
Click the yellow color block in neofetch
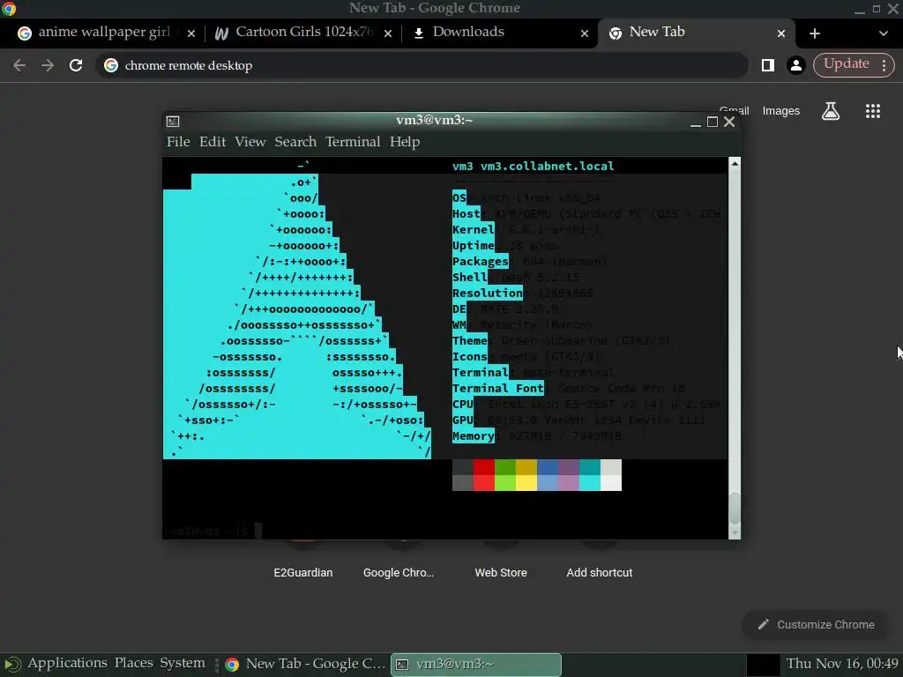(x=526, y=475)
